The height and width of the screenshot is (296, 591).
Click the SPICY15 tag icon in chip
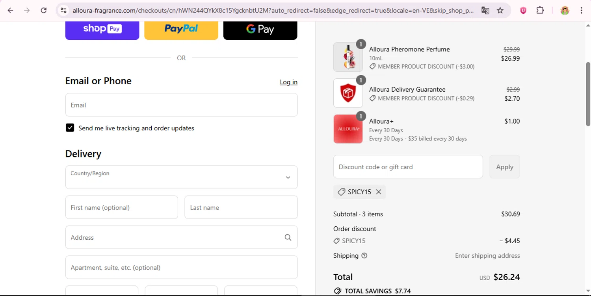[342, 192]
